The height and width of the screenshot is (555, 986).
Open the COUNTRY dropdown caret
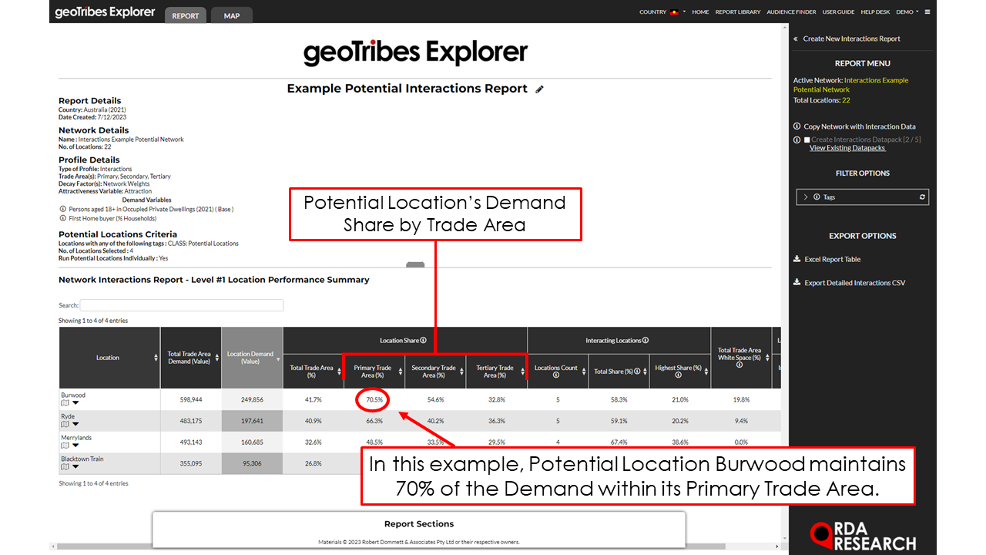[x=684, y=12]
